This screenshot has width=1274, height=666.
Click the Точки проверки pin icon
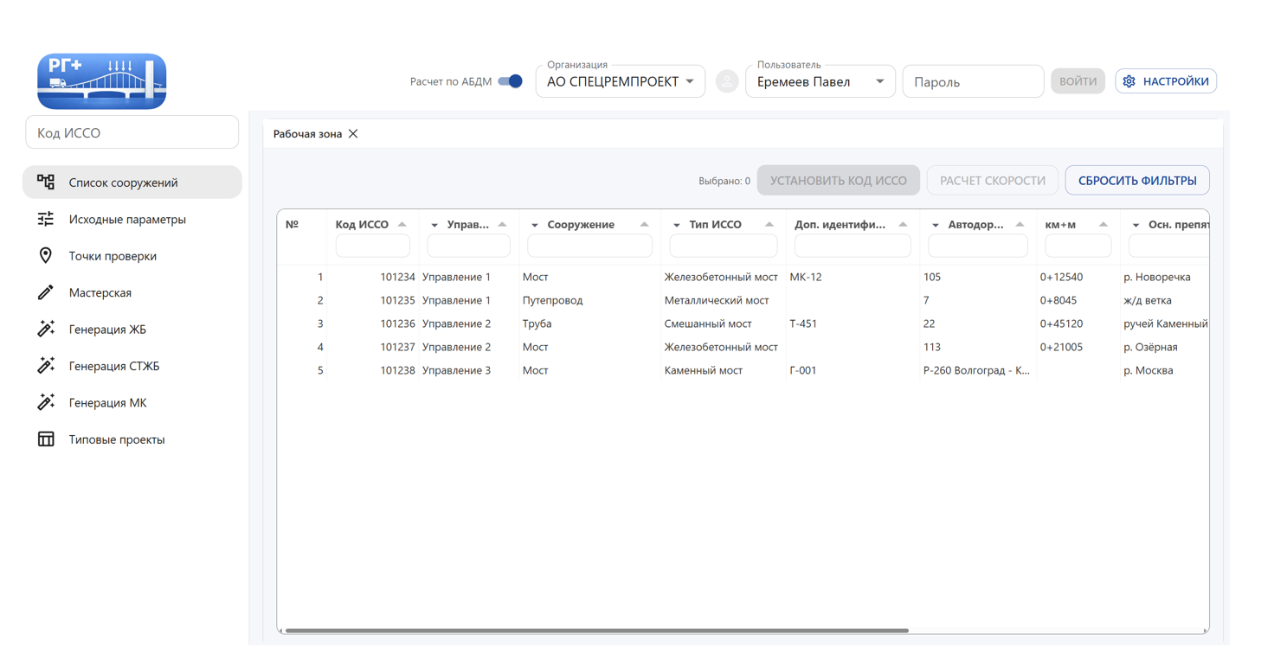pyautogui.click(x=46, y=256)
